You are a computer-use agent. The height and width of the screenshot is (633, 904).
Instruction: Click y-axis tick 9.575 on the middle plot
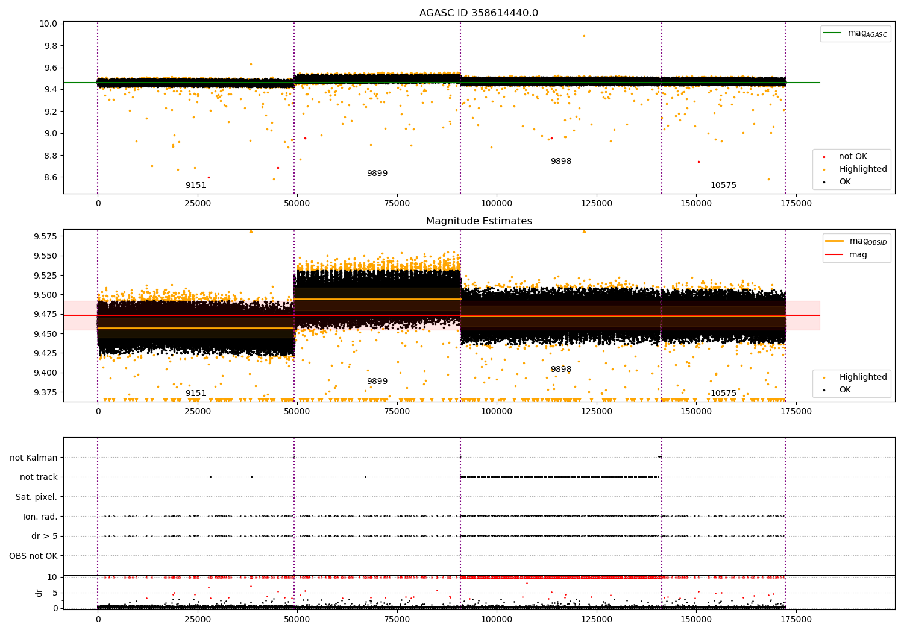click(46, 236)
